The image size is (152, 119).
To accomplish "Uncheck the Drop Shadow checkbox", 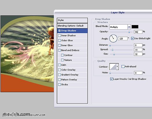I will coord(59,31).
